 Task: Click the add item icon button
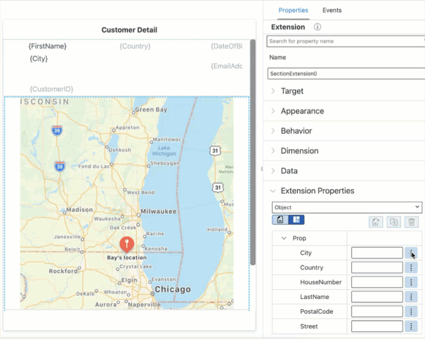click(376, 222)
